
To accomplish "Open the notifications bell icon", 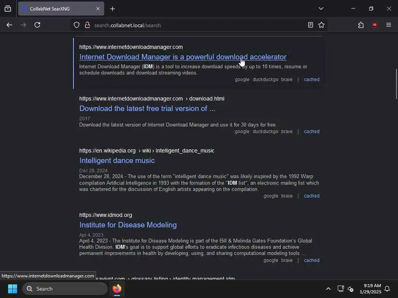I will [x=387, y=289].
